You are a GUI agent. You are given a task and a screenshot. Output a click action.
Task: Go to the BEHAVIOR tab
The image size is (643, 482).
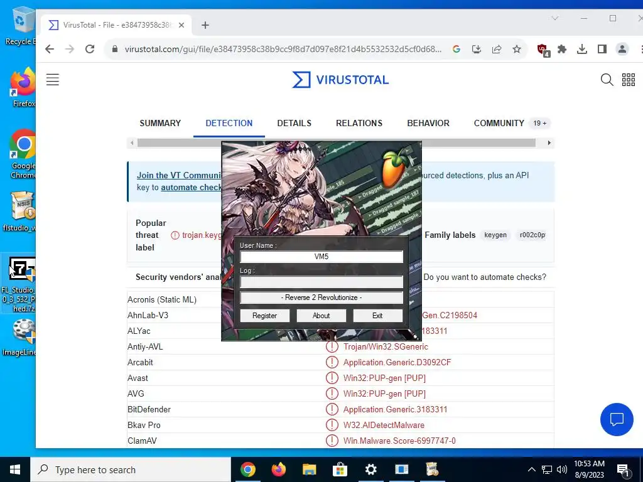point(428,124)
